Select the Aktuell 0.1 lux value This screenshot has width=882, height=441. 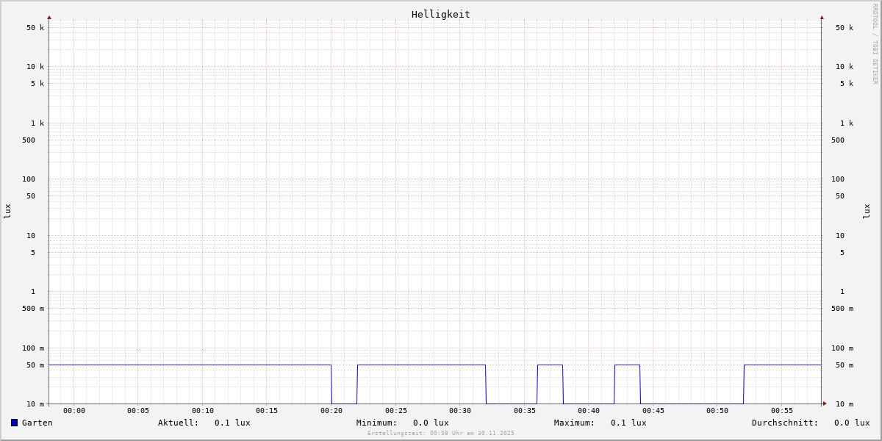pos(232,423)
